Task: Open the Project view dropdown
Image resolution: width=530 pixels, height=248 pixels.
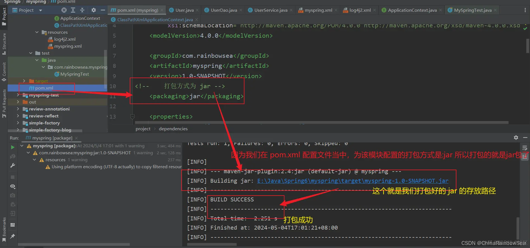Action: [x=41, y=10]
